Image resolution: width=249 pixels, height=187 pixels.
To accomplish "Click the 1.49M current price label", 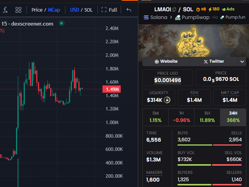I will (111, 89).
